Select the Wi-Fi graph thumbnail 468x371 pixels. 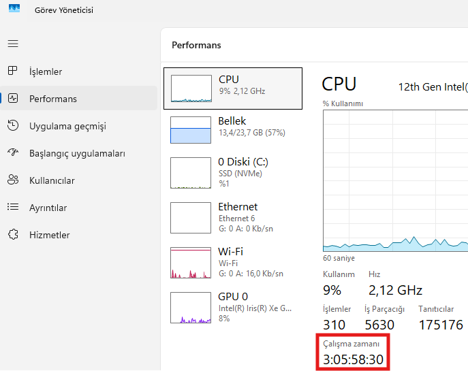coord(191,263)
